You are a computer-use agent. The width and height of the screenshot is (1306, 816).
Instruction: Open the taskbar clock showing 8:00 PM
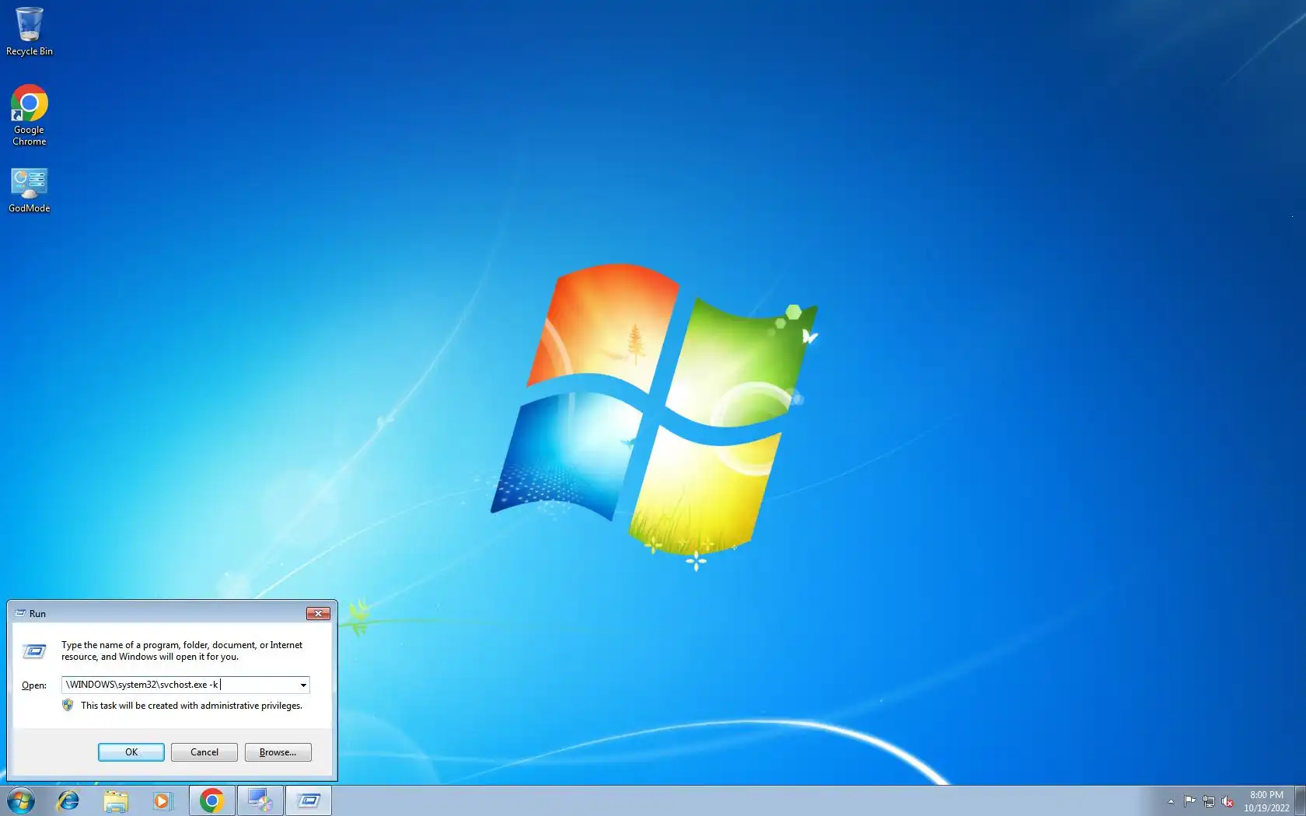click(x=1266, y=801)
